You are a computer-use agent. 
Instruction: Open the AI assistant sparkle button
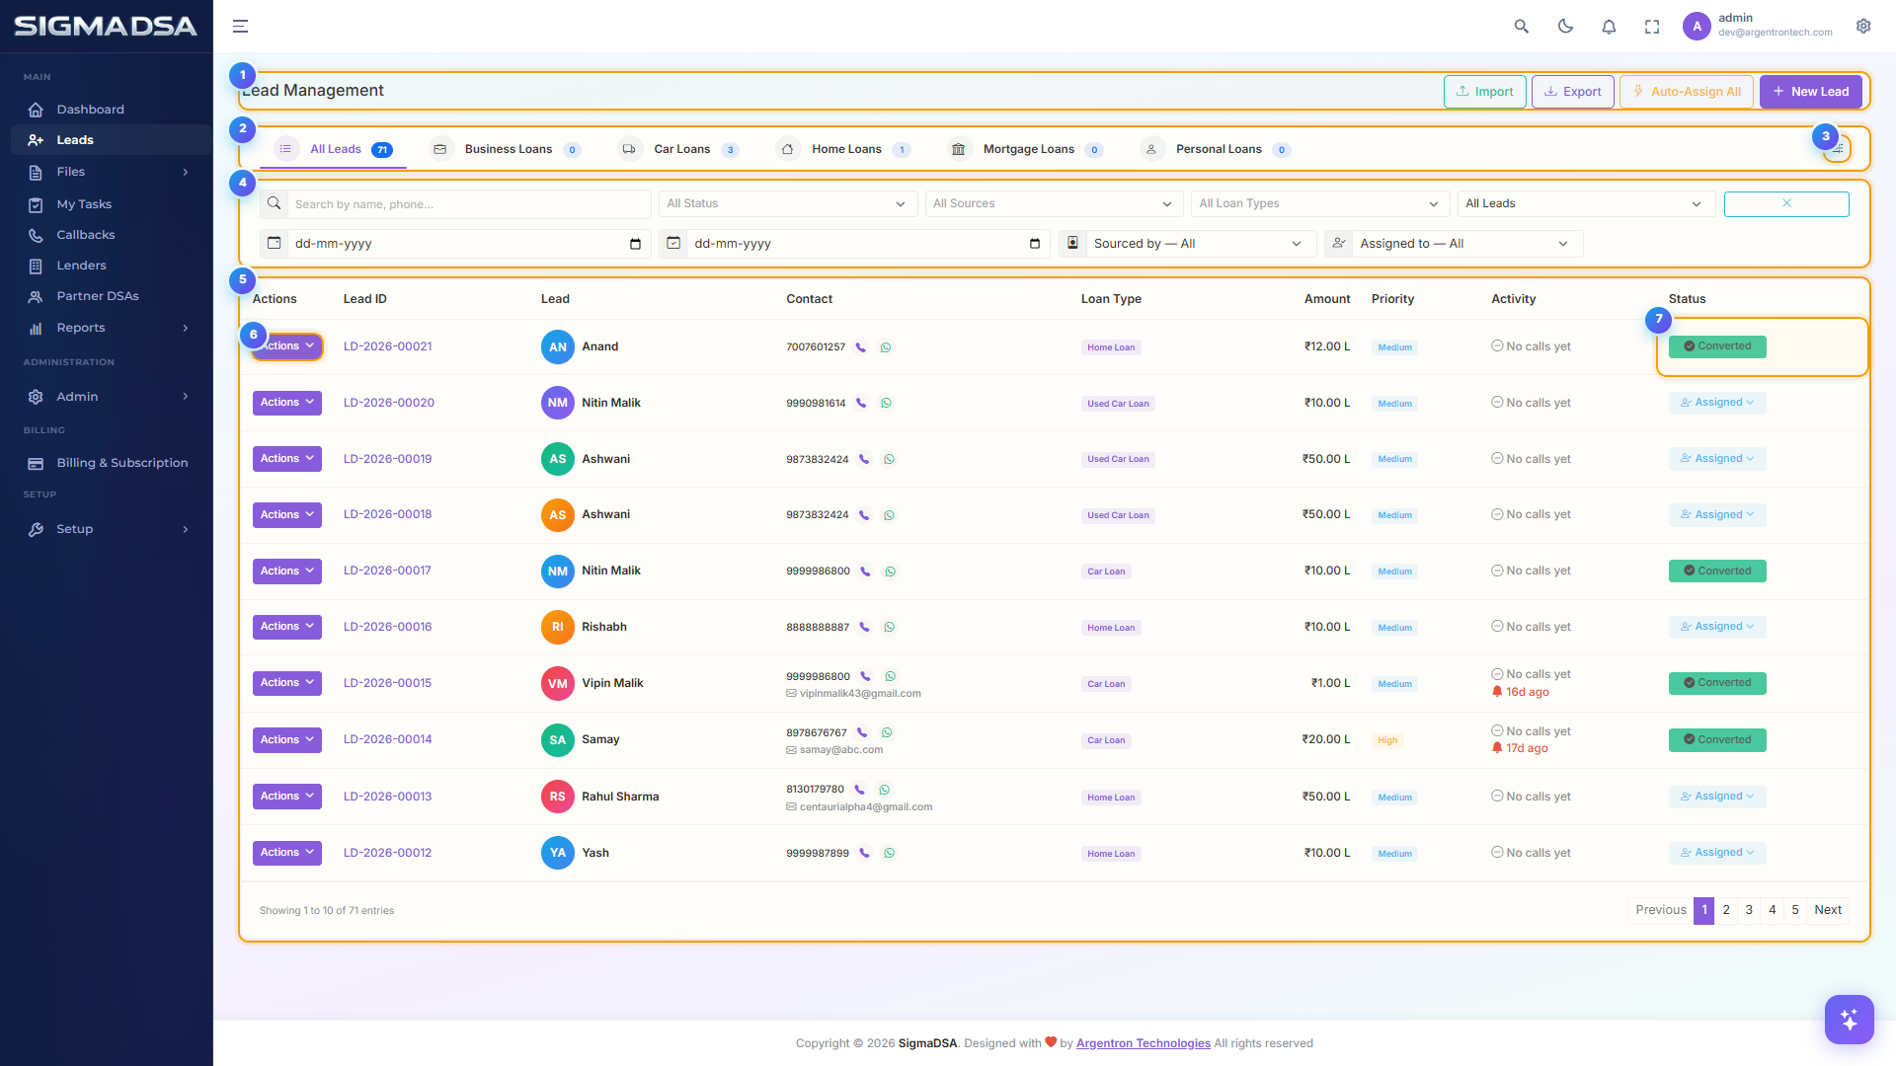tap(1849, 1020)
